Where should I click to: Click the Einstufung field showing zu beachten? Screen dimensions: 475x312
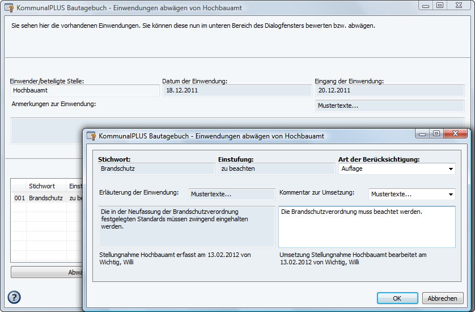click(x=277, y=168)
